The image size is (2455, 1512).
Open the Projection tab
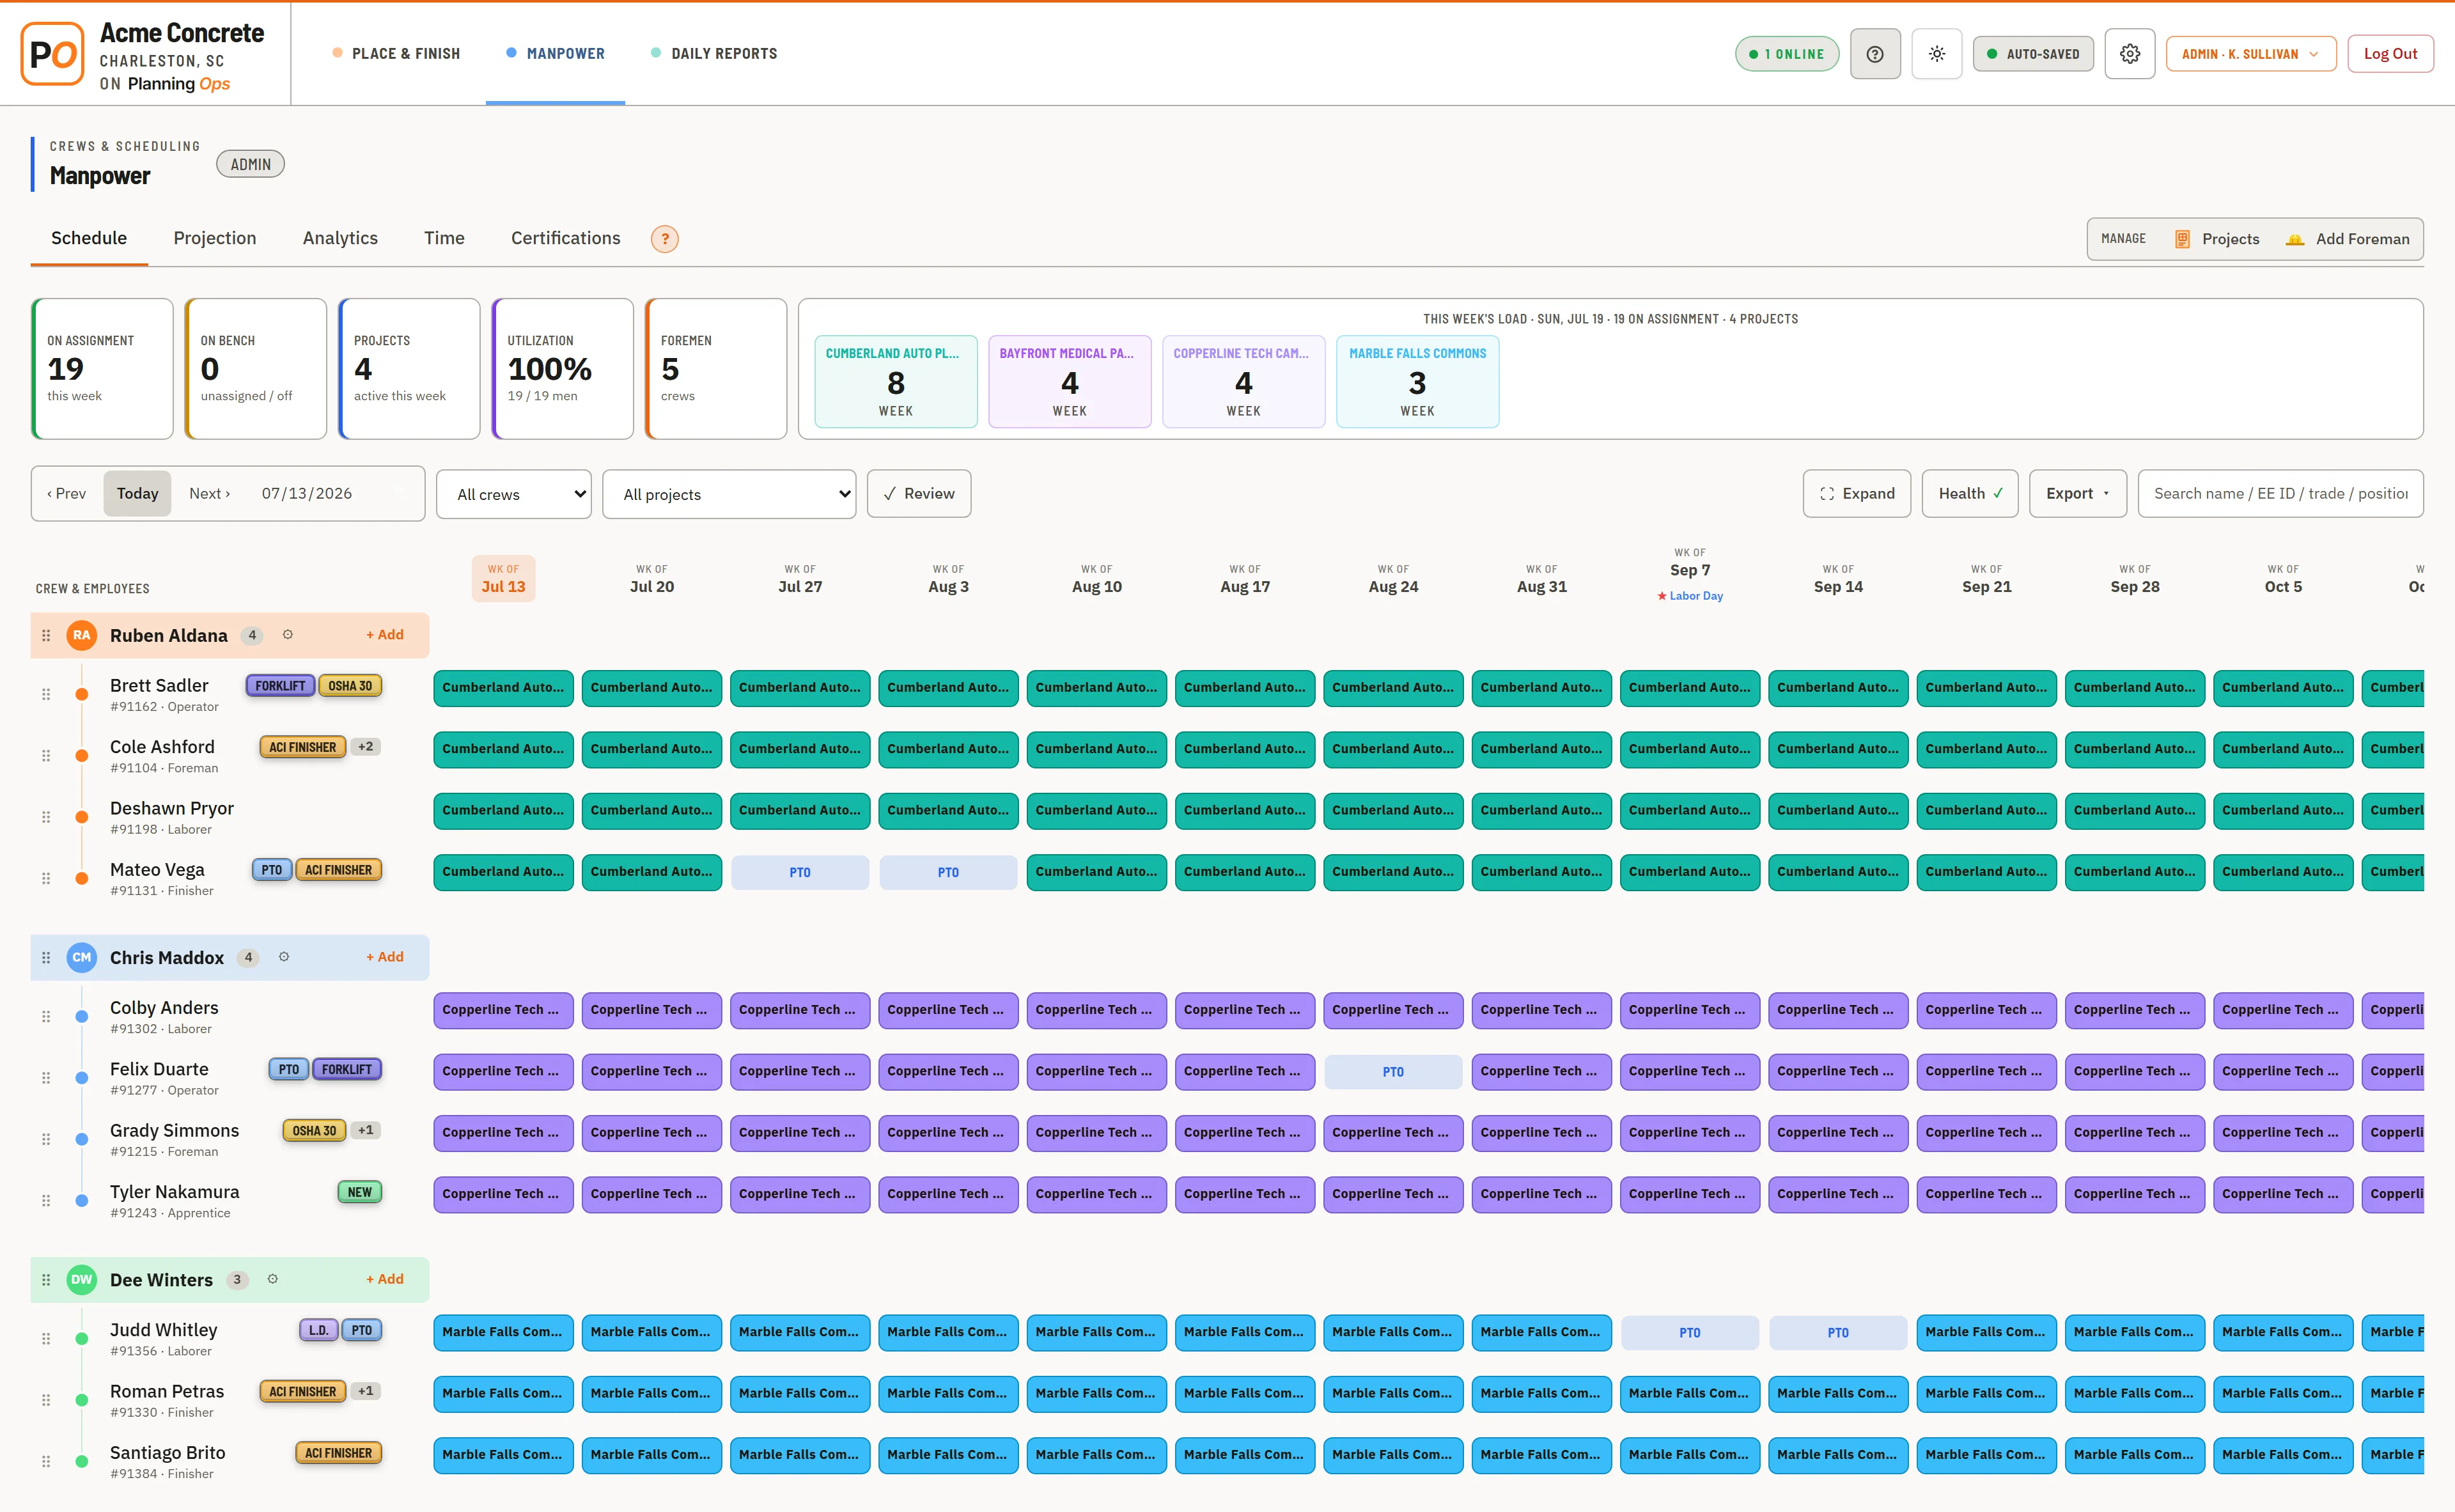215,238
